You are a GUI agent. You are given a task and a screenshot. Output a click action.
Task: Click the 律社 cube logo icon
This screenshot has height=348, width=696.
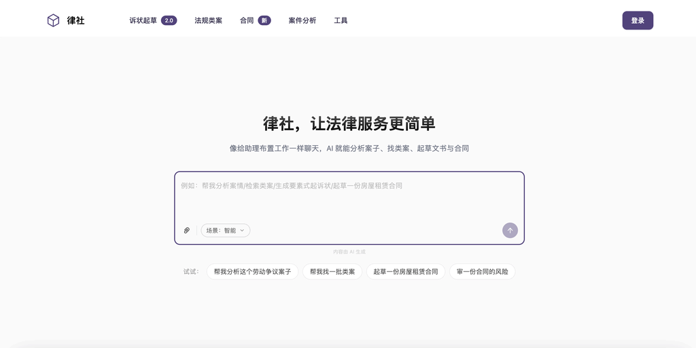click(53, 20)
